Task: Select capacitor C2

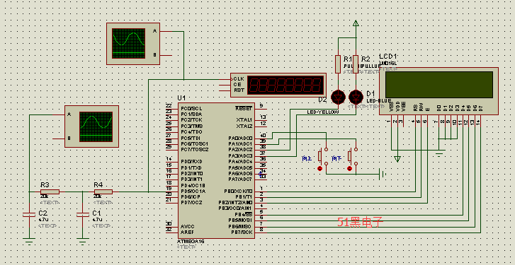Action: pyautogui.click(x=29, y=215)
